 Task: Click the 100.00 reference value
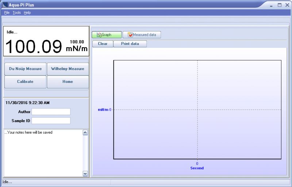click(77, 42)
